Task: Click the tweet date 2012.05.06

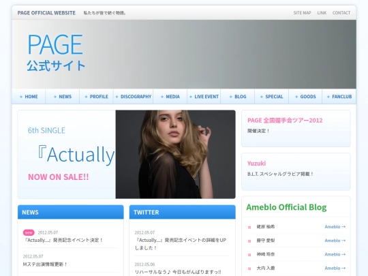Action: [x=144, y=264]
